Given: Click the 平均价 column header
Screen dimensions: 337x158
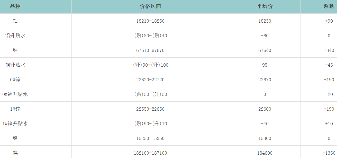Looking at the screenshot, I should coord(265,6).
